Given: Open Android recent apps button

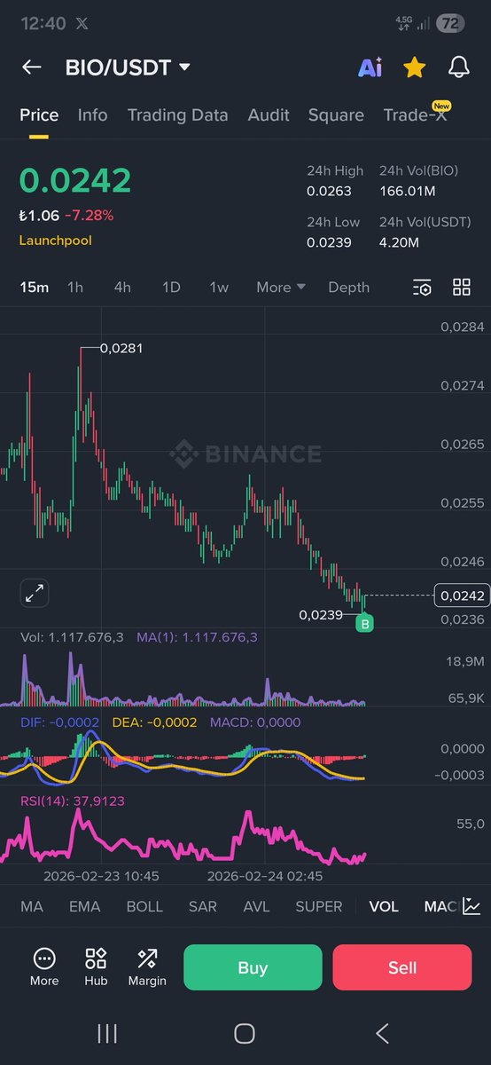Looking at the screenshot, I should [x=107, y=1033].
